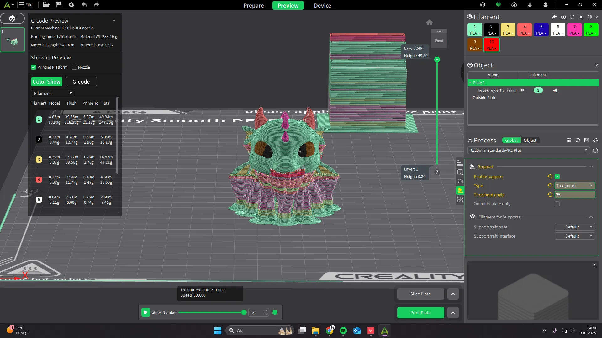
Task: Select filament 7 pink color swatch
Action: [x=574, y=27]
